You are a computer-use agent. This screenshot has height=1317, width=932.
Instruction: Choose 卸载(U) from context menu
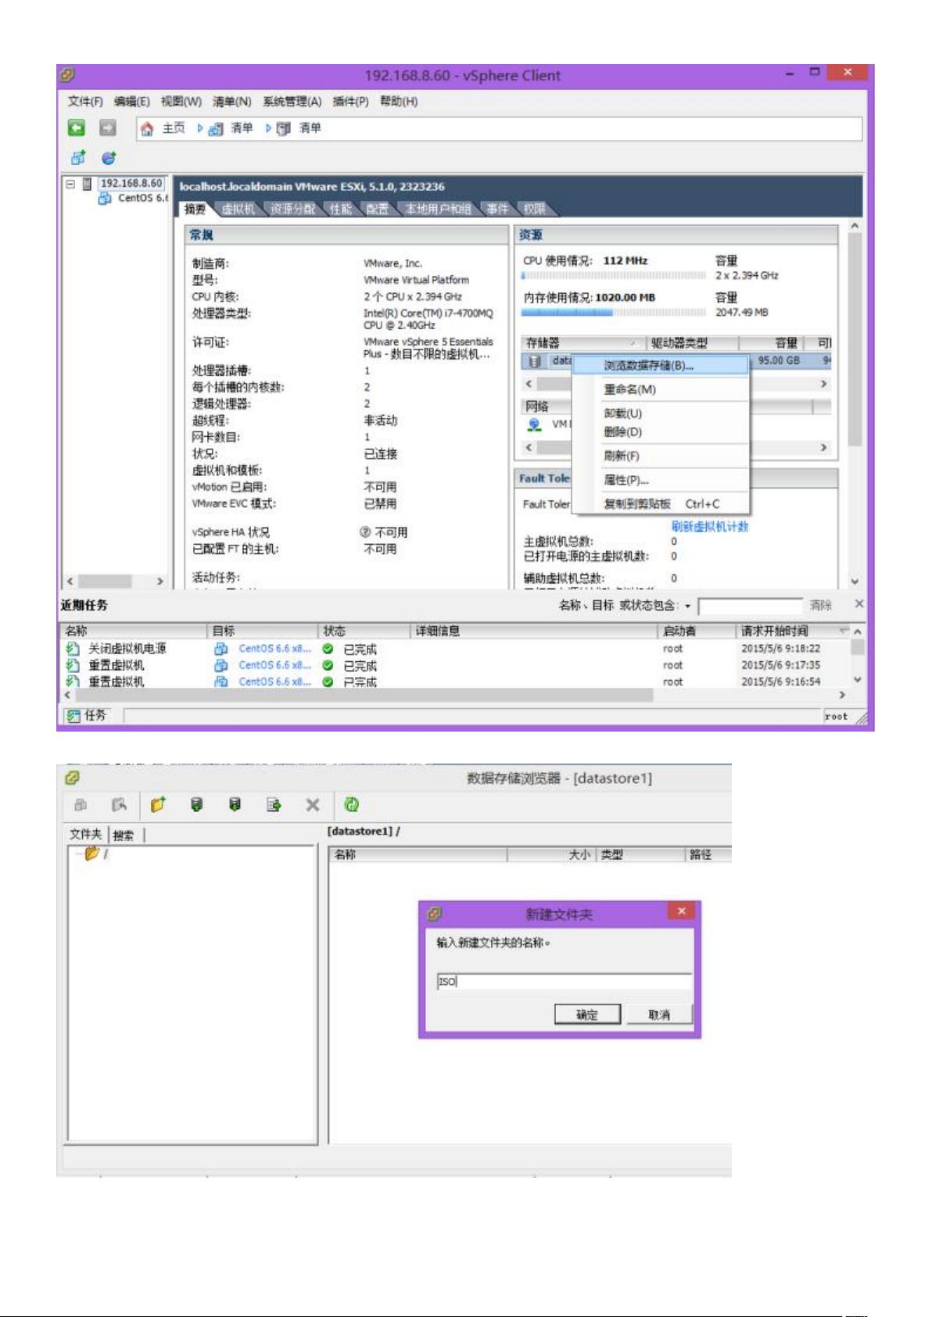[661, 413]
